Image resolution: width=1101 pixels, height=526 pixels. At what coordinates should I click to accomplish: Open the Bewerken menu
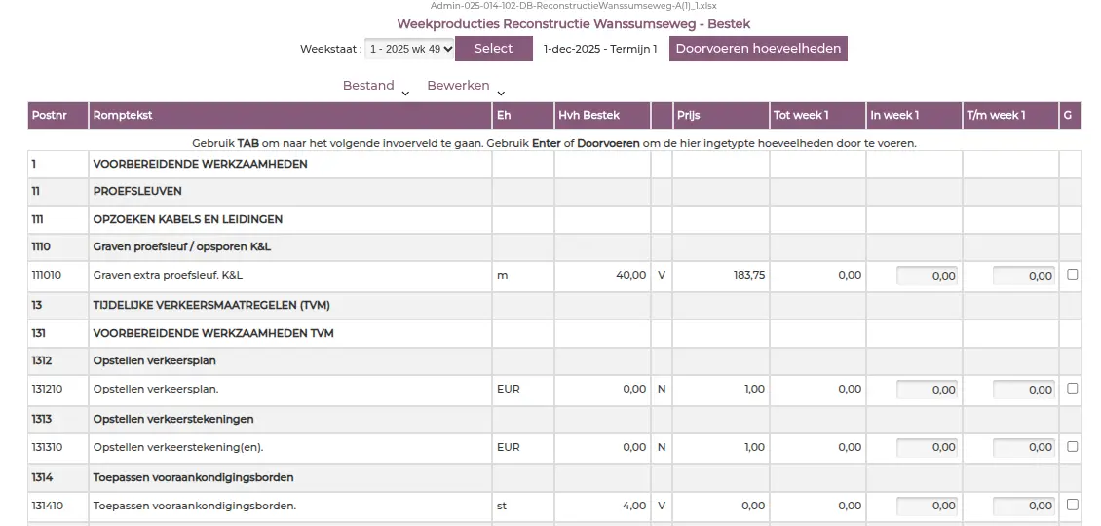click(x=458, y=85)
